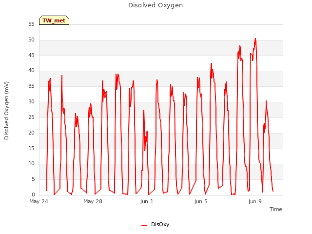Click the 'May 24' x-axis tick label
This screenshot has width=312, height=234.
tap(39, 201)
